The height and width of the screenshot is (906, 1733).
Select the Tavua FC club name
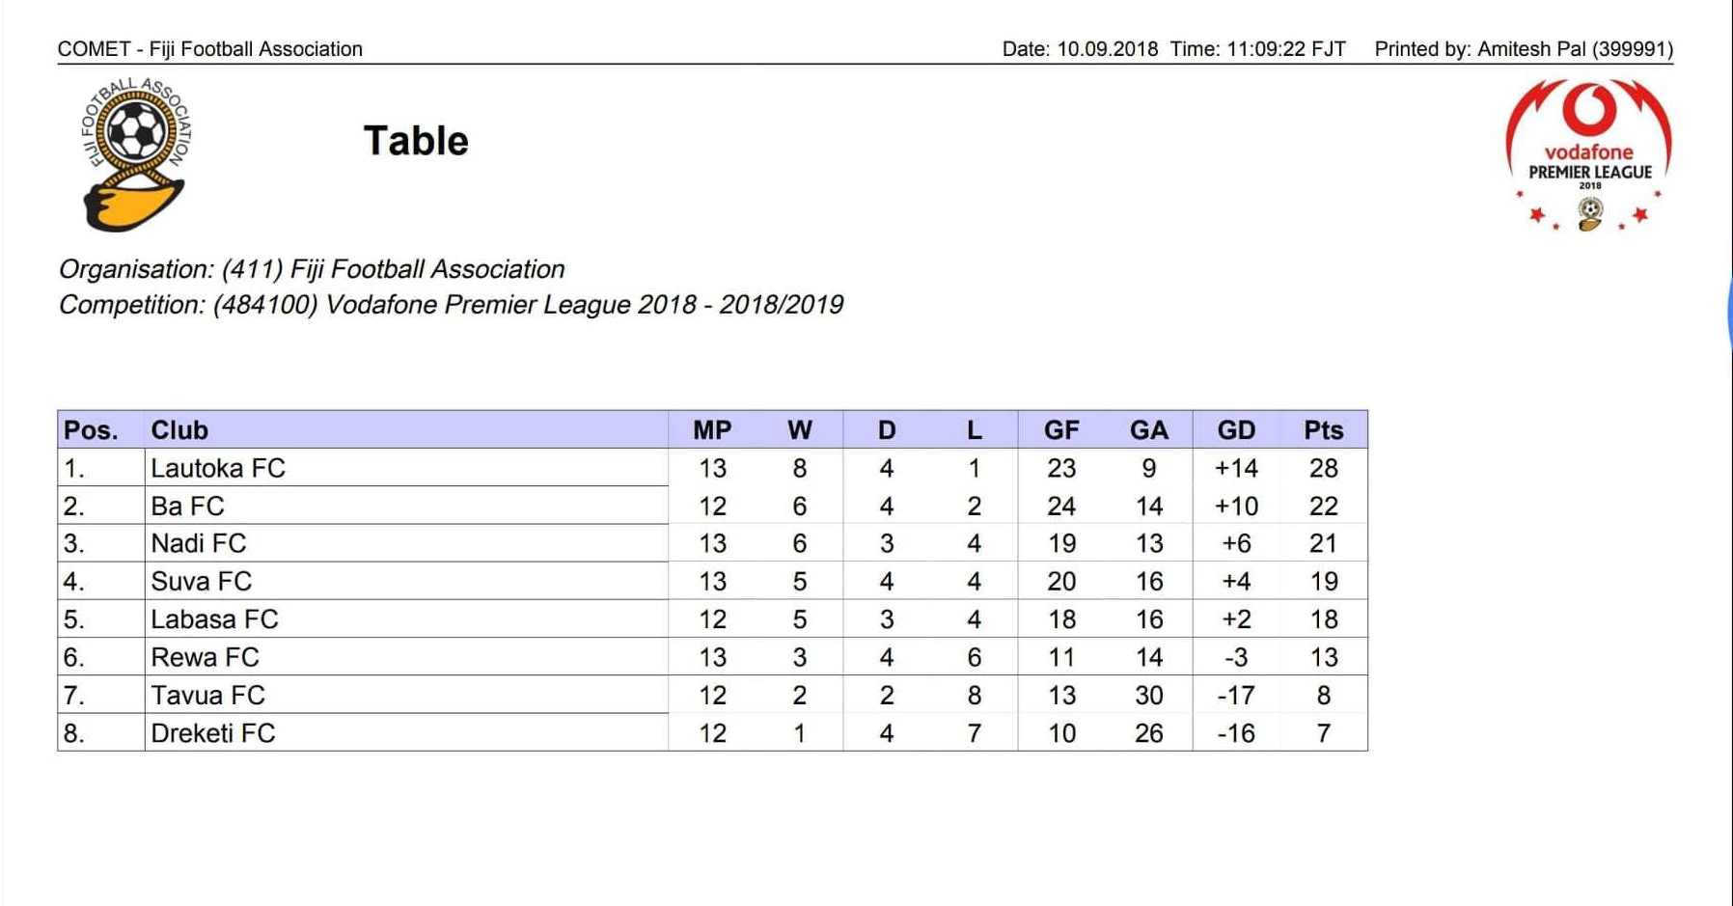[207, 696]
